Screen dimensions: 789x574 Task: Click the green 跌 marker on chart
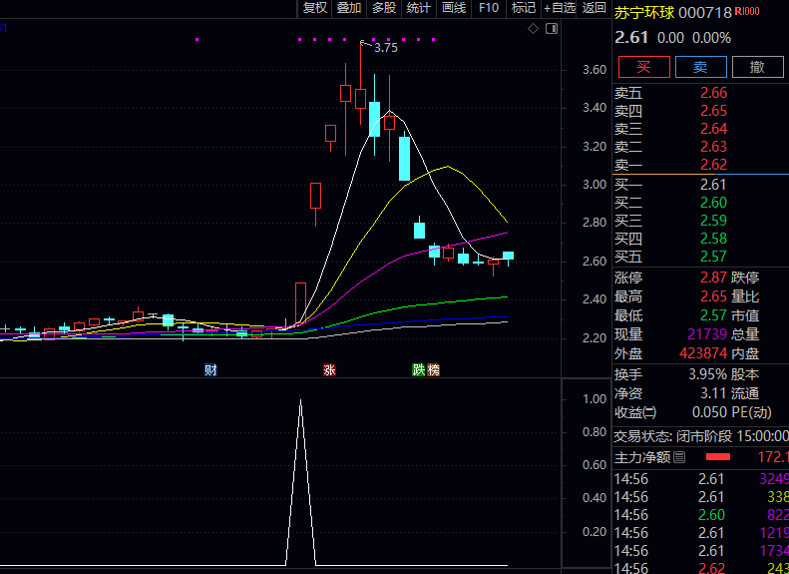[419, 369]
